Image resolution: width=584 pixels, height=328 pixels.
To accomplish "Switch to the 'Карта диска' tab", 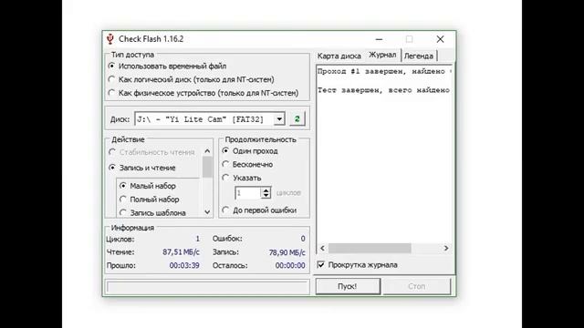I will pyautogui.click(x=339, y=56).
